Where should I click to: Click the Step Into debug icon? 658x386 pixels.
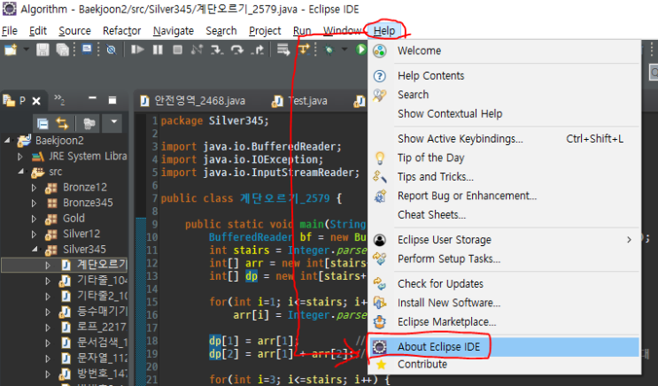coord(217,50)
